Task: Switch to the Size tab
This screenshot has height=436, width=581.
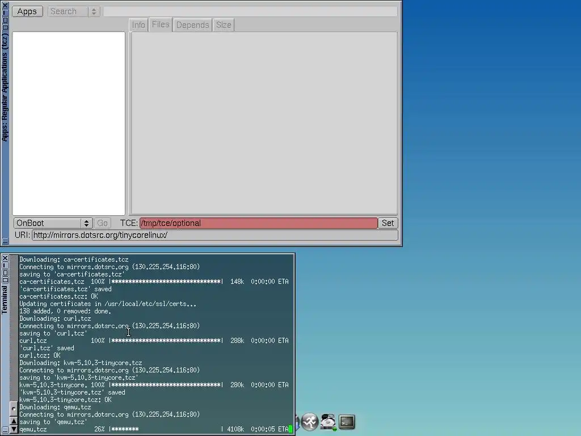Action: (224, 25)
